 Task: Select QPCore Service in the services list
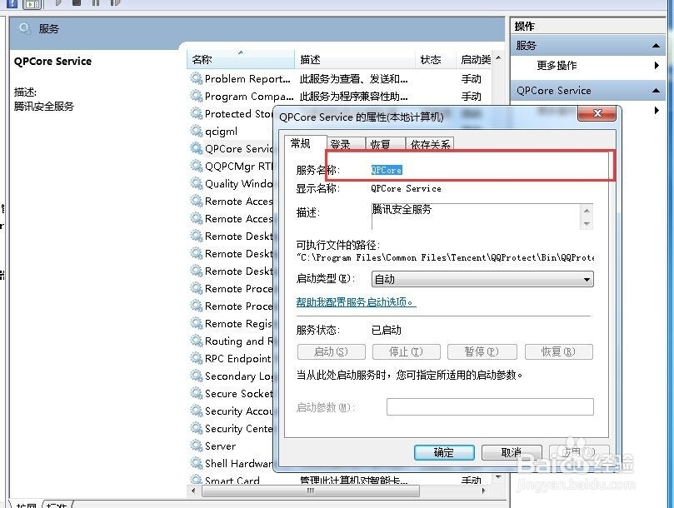(x=238, y=149)
